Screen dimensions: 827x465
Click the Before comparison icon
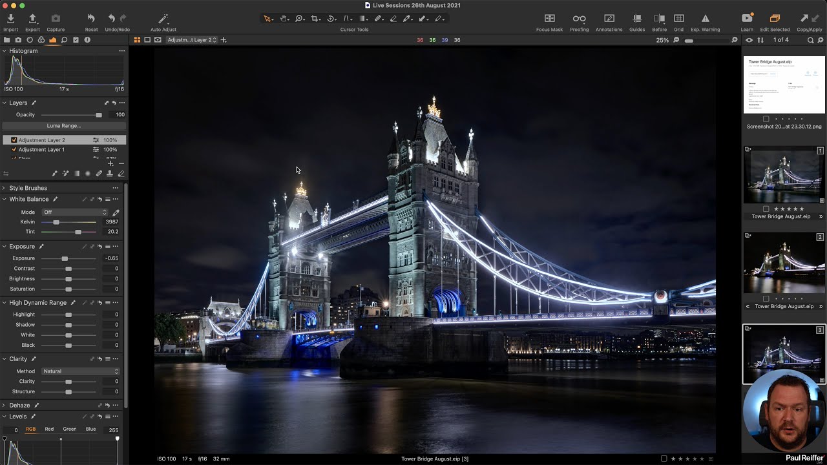[659, 19]
